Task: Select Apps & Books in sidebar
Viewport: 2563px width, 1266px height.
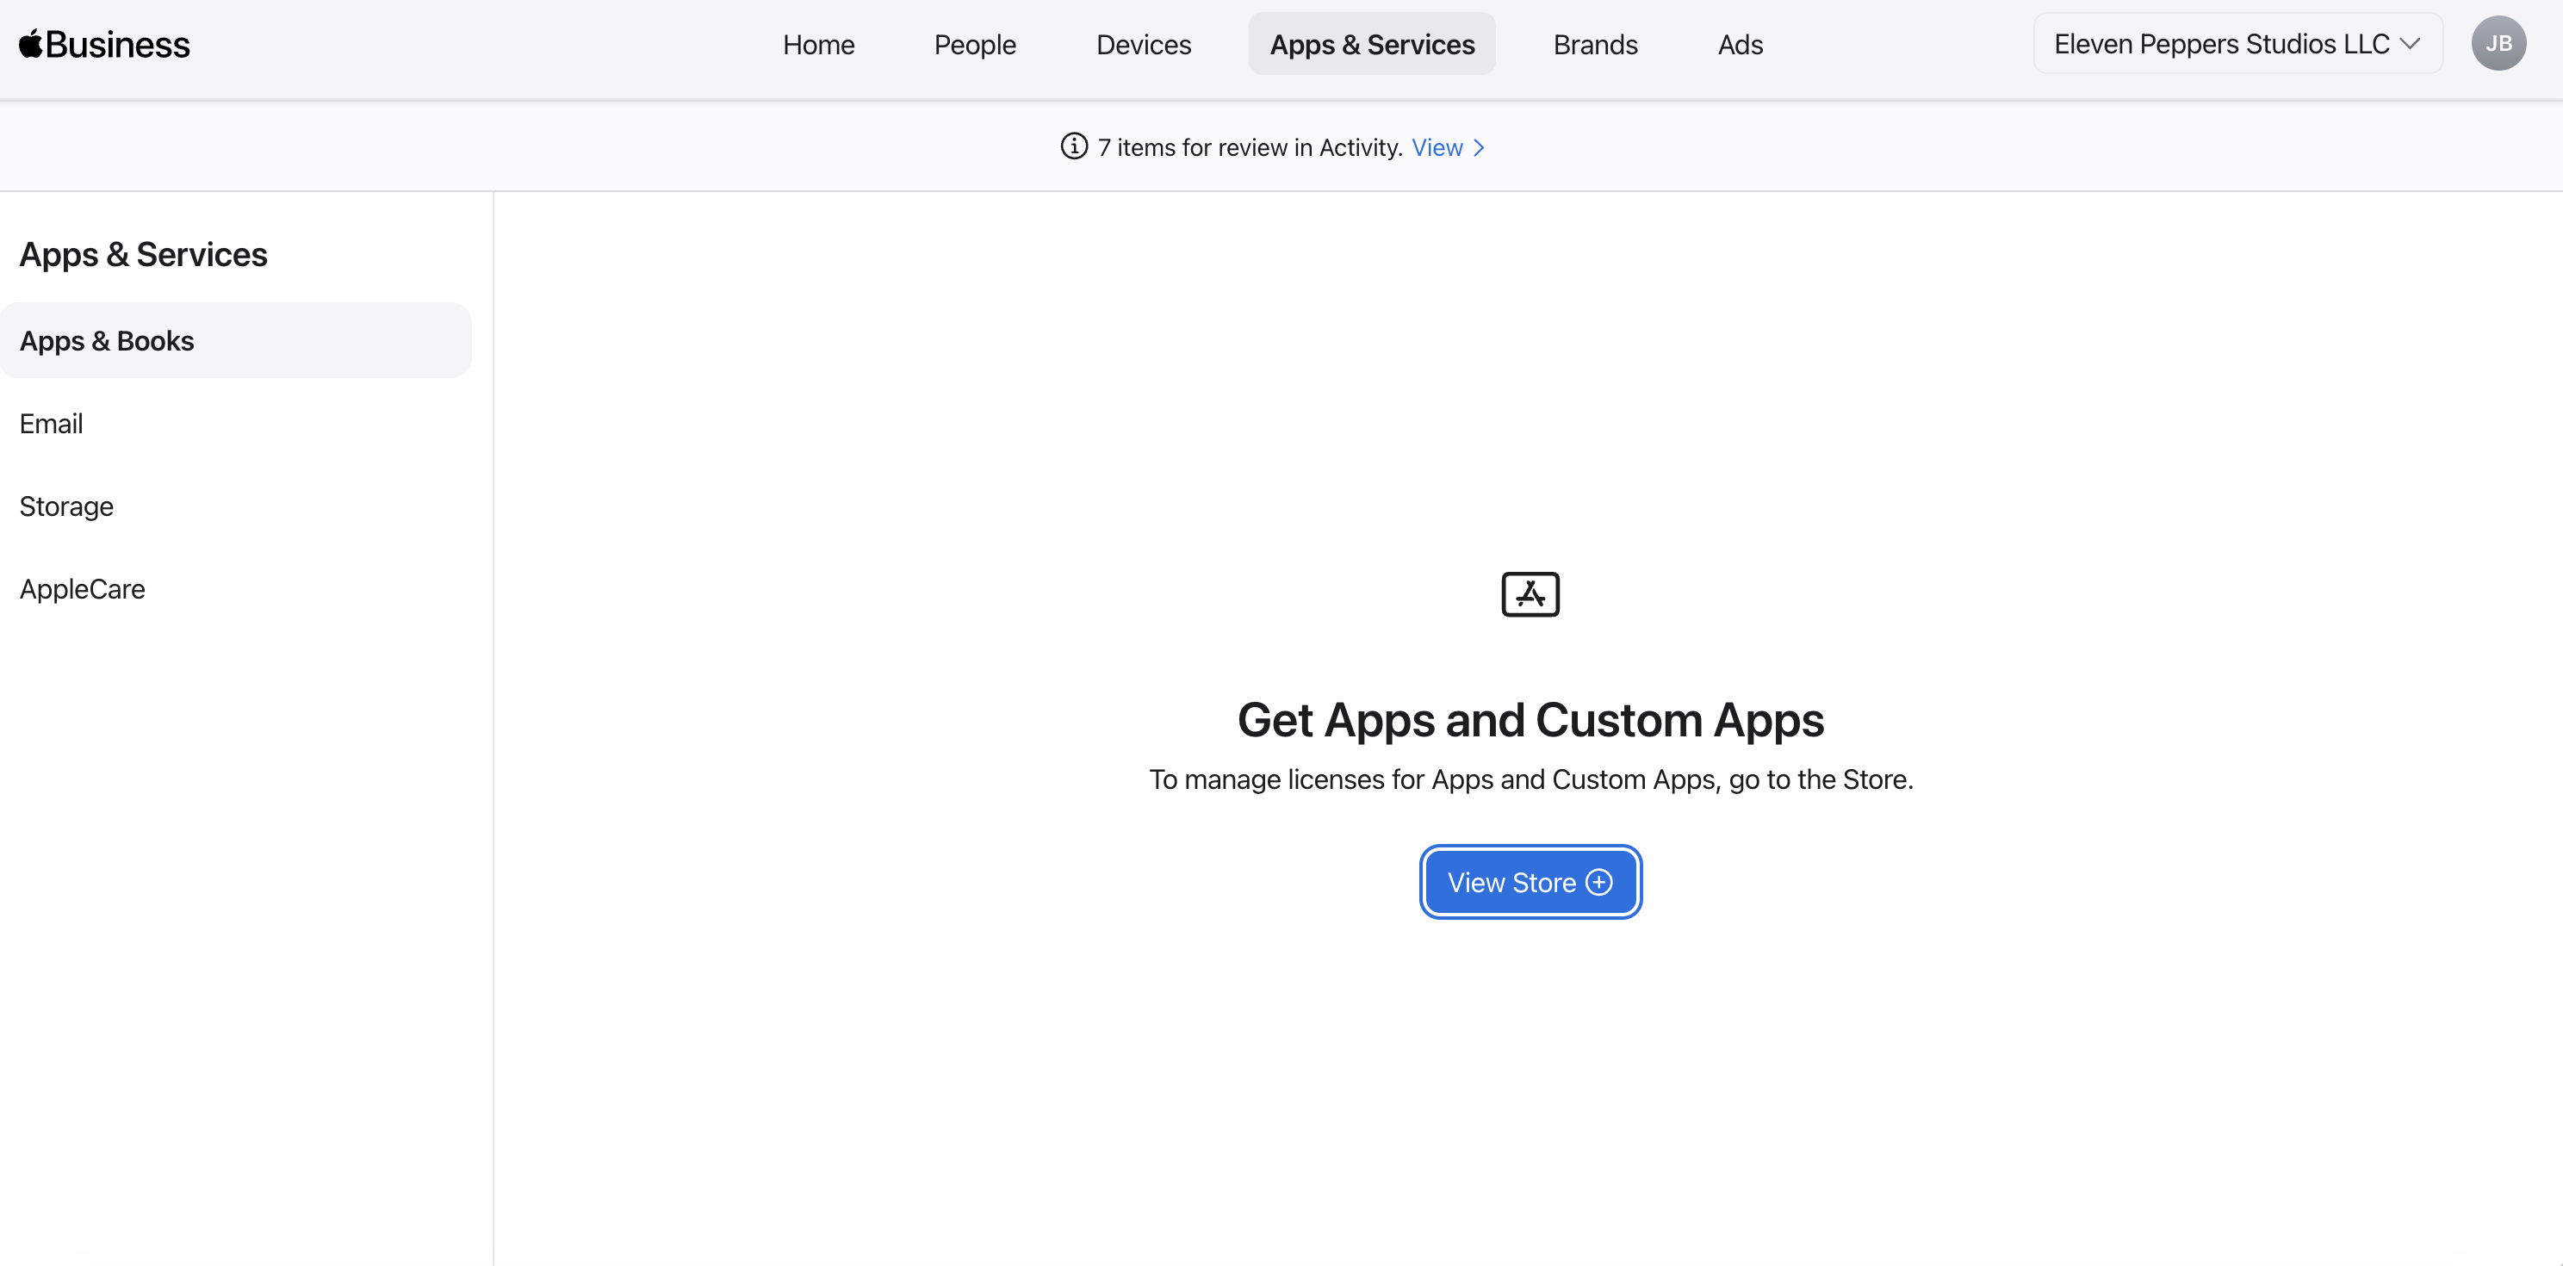Action: pyautogui.click(x=107, y=340)
